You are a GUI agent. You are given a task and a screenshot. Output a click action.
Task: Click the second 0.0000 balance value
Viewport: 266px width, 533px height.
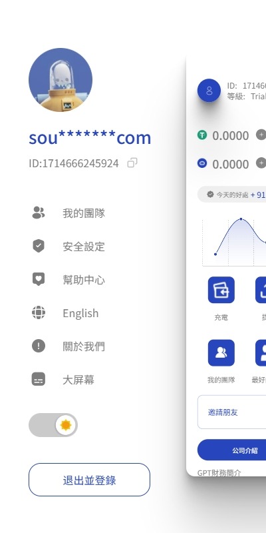tap(231, 164)
